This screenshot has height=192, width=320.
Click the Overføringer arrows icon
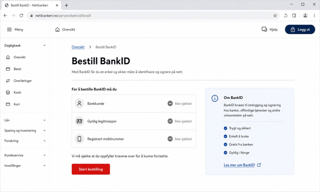click(x=8, y=81)
